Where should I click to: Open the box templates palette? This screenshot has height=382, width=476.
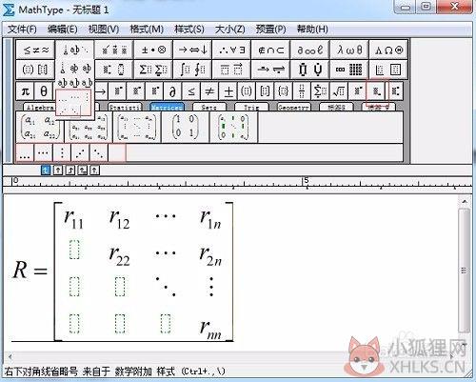tap(388, 70)
